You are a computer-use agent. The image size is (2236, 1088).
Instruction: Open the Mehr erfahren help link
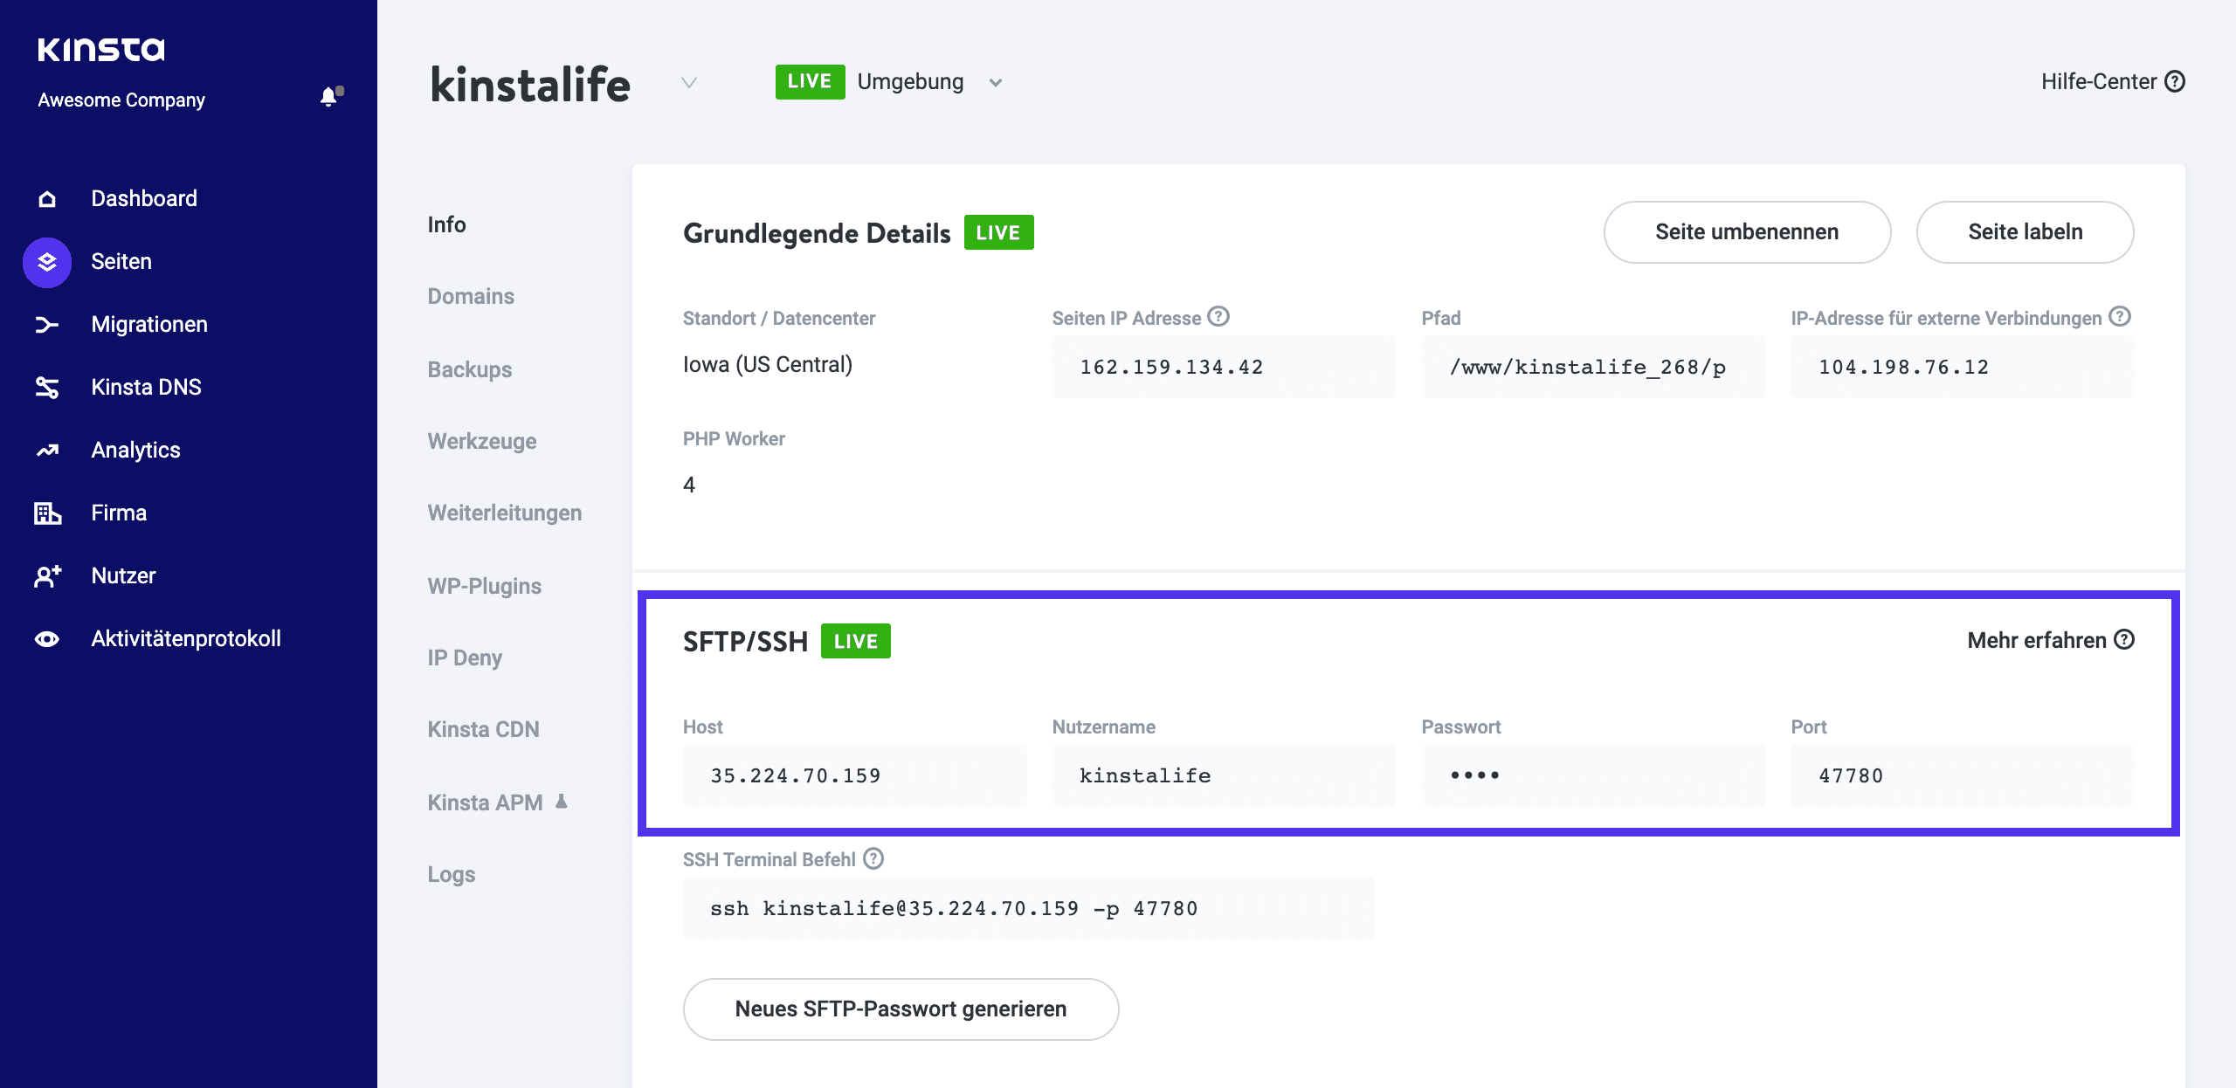tap(2038, 640)
